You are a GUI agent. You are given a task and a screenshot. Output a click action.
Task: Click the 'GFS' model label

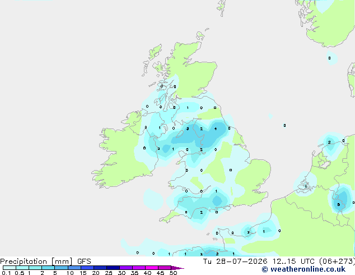point(84,262)
